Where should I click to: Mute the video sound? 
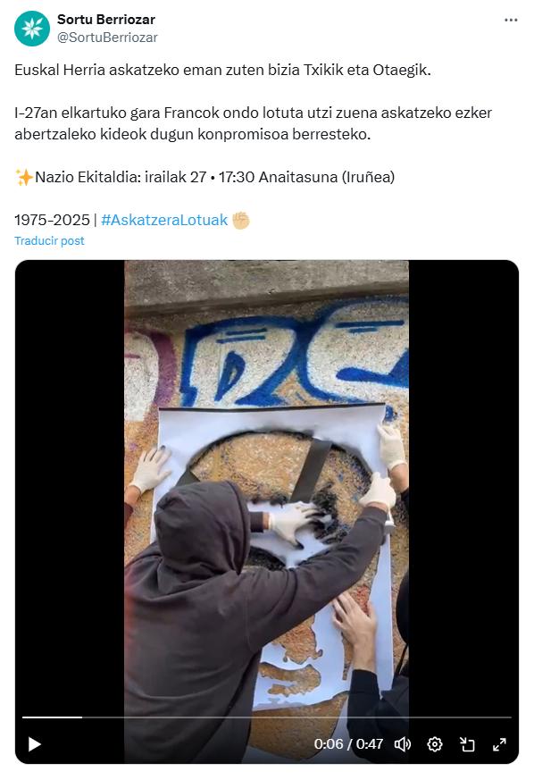pyautogui.click(x=402, y=744)
